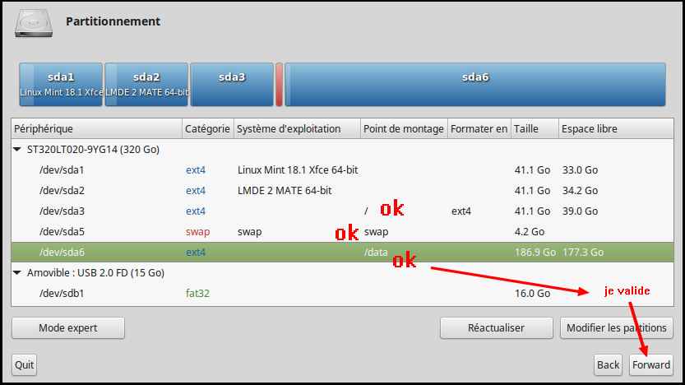The width and height of the screenshot is (685, 385).
Task: Go back with the Back button
Action: coord(608,364)
